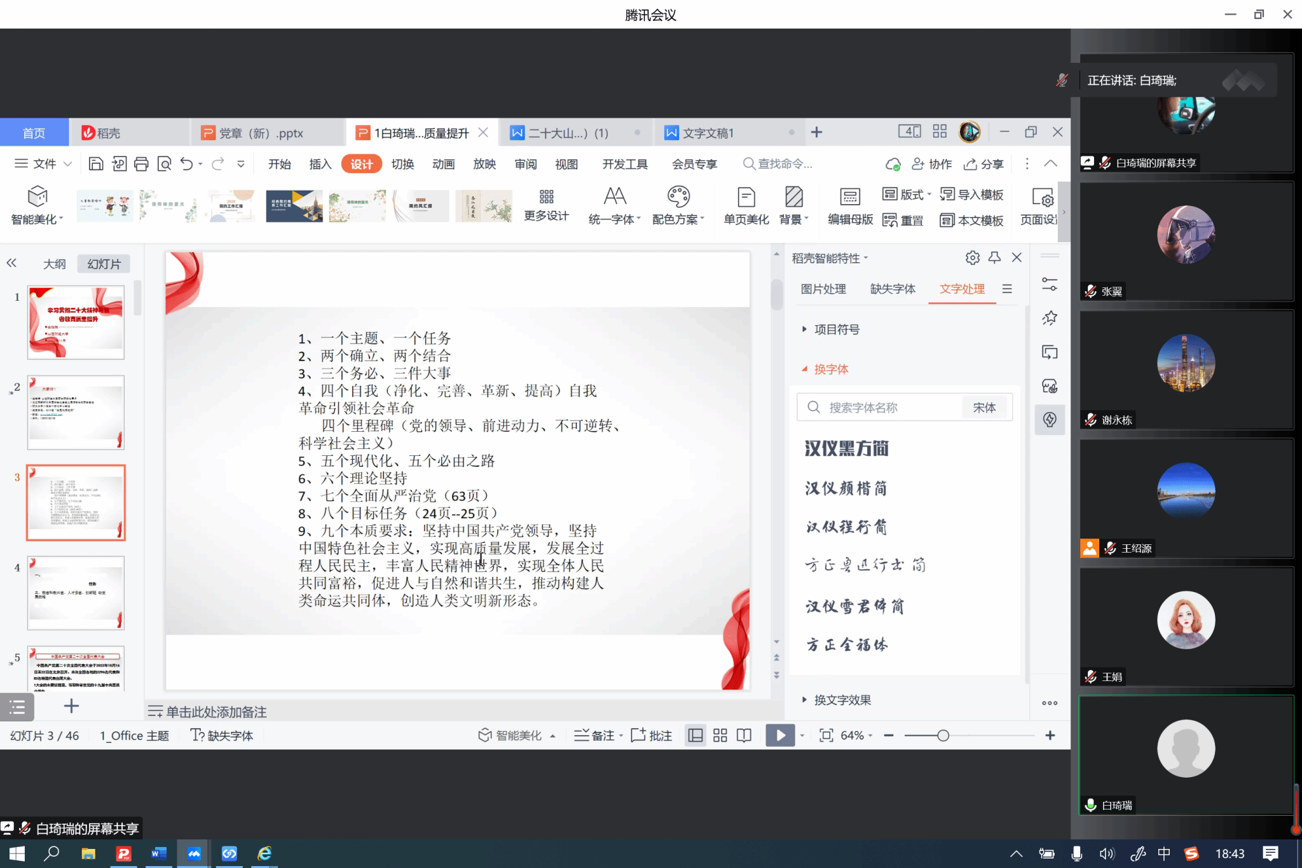Switch to the 缺失字体 panel tab
The width and height of the screenshot is (1302, 868).
click(892, 289)
